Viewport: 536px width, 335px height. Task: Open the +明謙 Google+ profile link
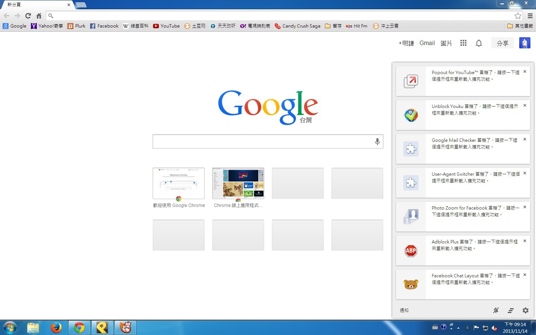[x=406, y=43]
